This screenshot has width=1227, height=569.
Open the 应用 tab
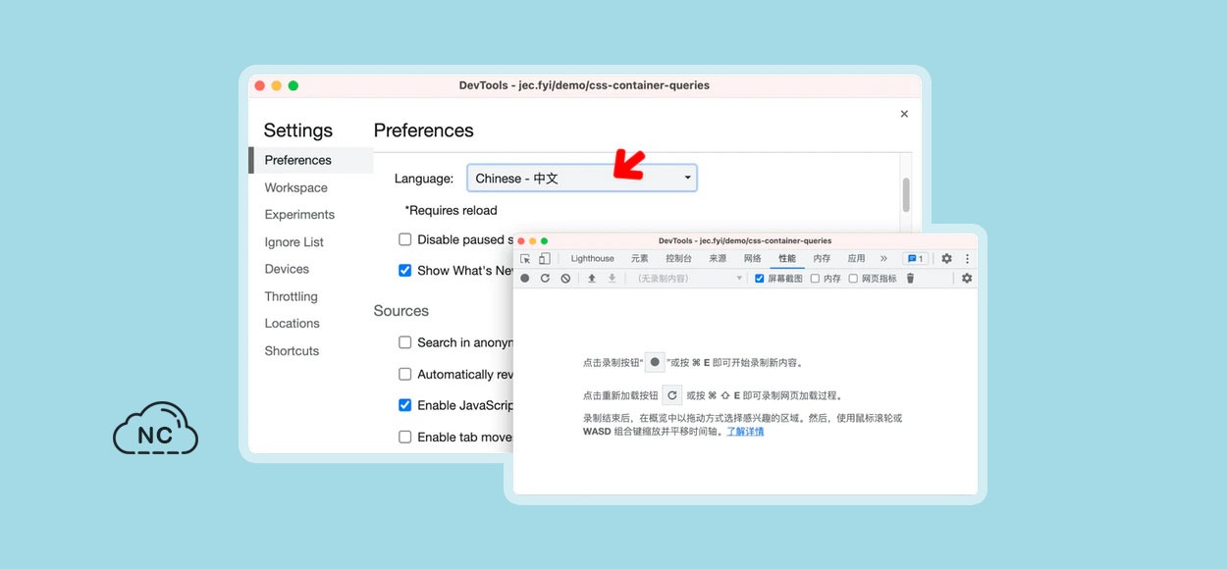point(857,259)
